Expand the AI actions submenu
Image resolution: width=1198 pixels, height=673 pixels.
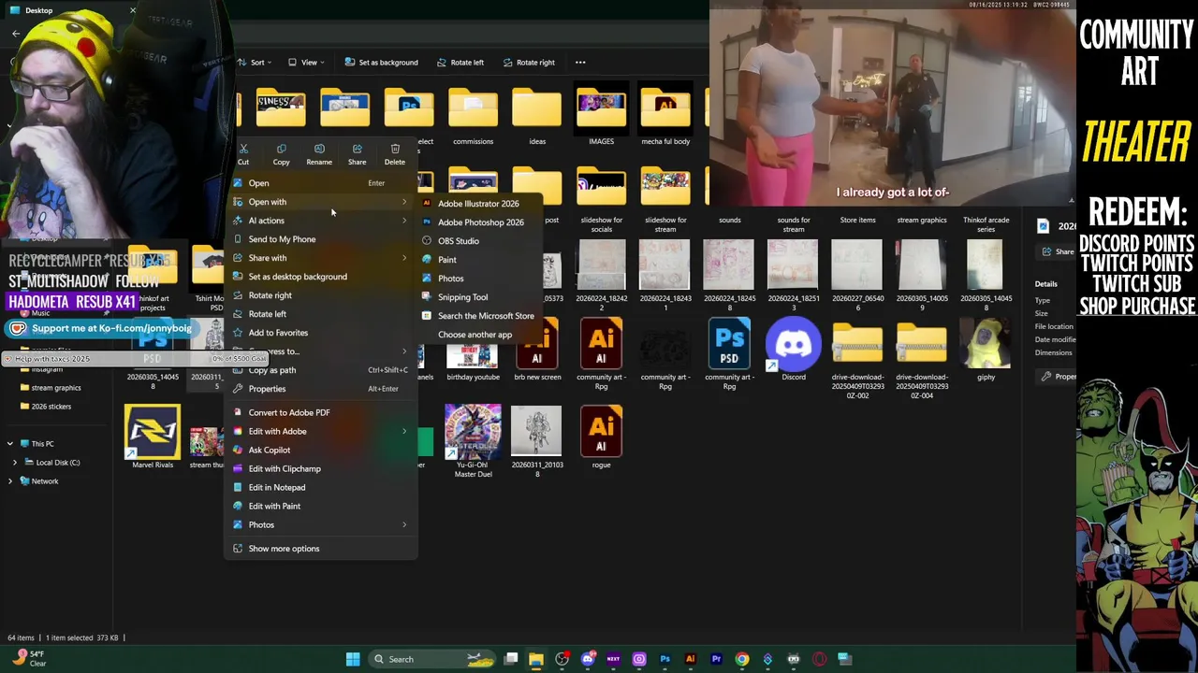coord(320,221)
